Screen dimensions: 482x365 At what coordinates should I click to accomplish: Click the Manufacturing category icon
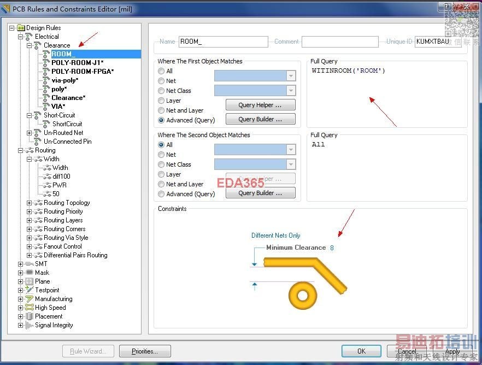click(29, 299)
